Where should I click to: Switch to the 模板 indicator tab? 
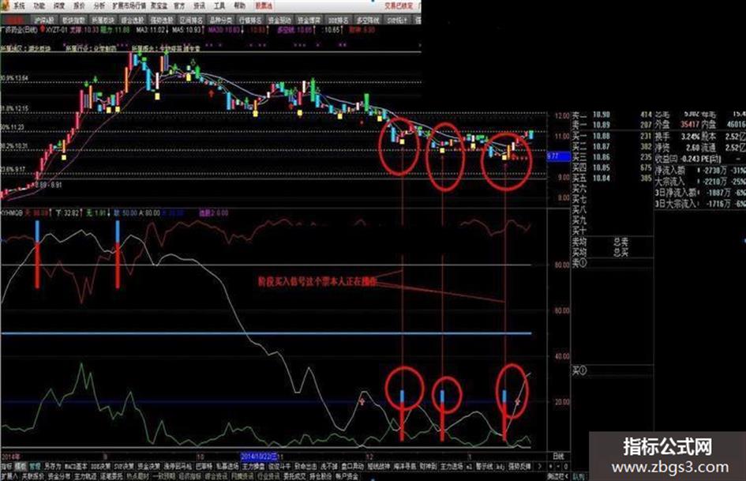[21, 467]
